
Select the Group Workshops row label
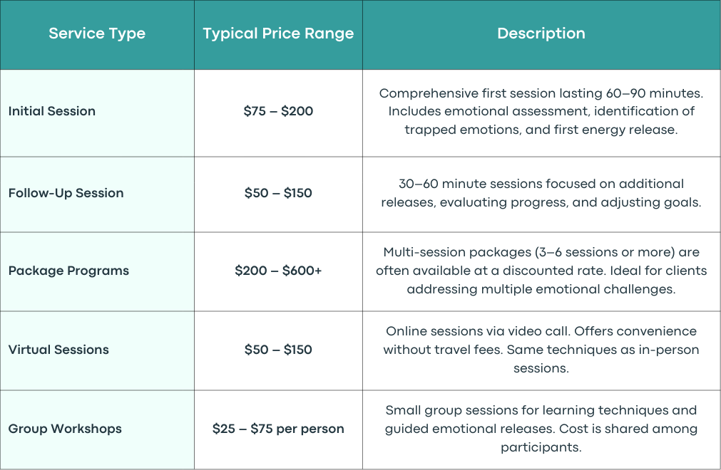point(65,429)
